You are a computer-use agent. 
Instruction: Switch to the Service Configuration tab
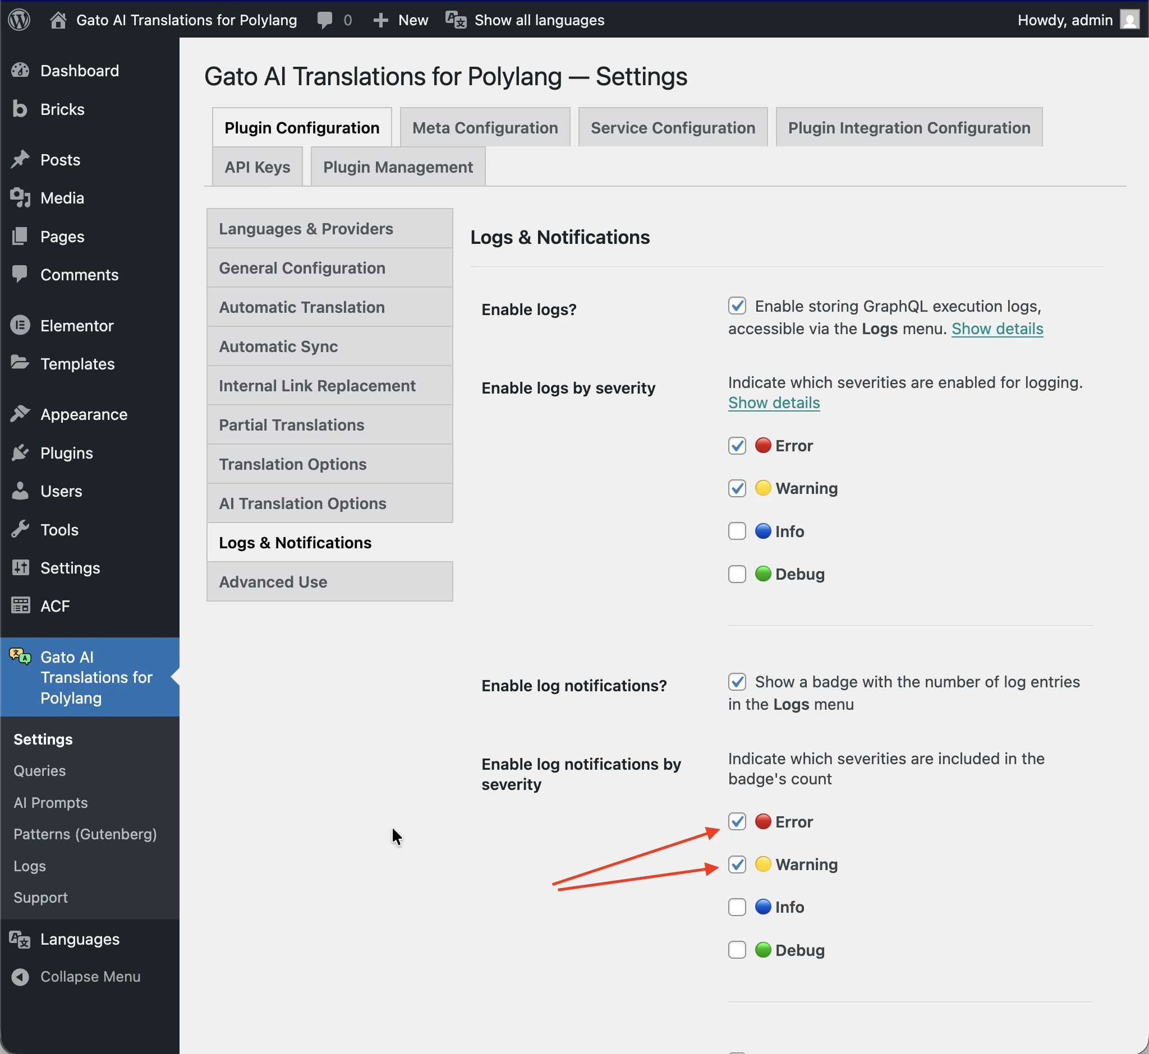point(672,127)
